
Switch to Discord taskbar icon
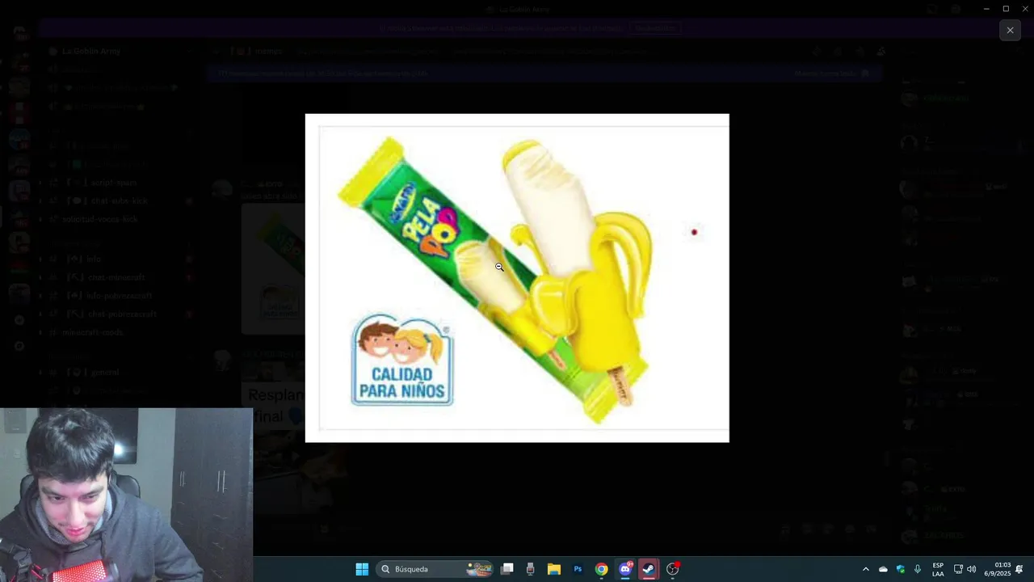click(x=624, y=569)
